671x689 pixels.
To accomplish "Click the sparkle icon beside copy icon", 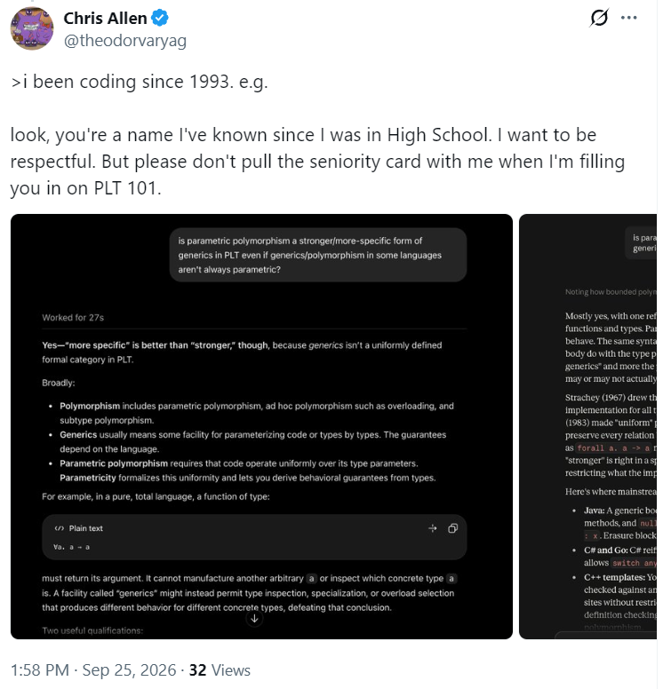I will (x=433, y=528).
